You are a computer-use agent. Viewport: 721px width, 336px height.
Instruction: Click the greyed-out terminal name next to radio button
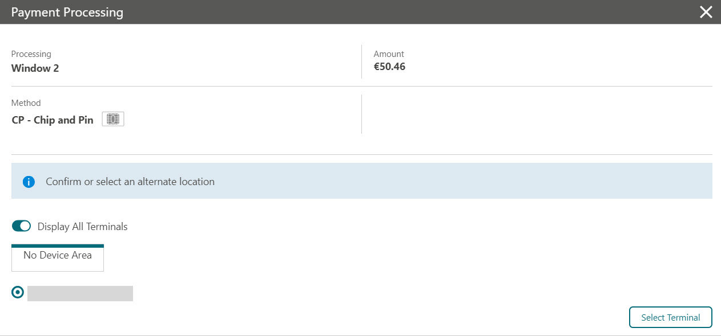tap(80, 293)
